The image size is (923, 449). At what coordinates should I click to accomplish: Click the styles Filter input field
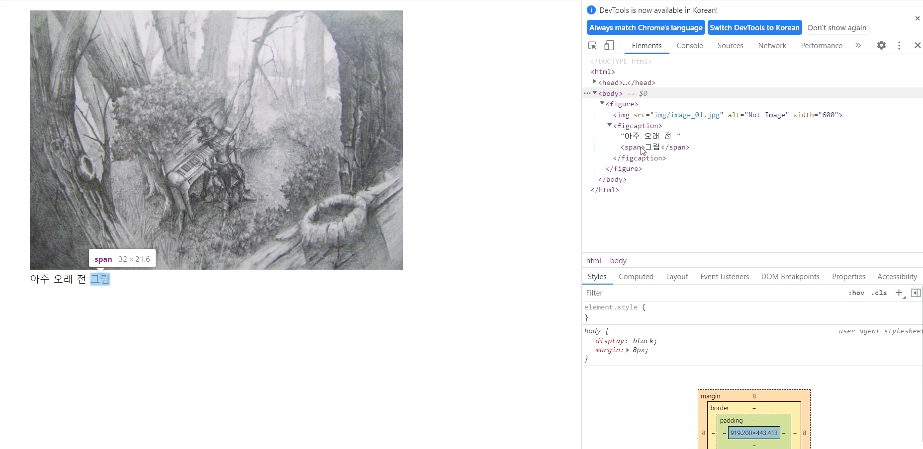click(714, 293)
